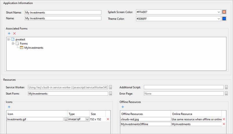This screenshot has width=233, height=134.
Task: Add a new icon with the Icons plus
Action: (x=9, y=107)
